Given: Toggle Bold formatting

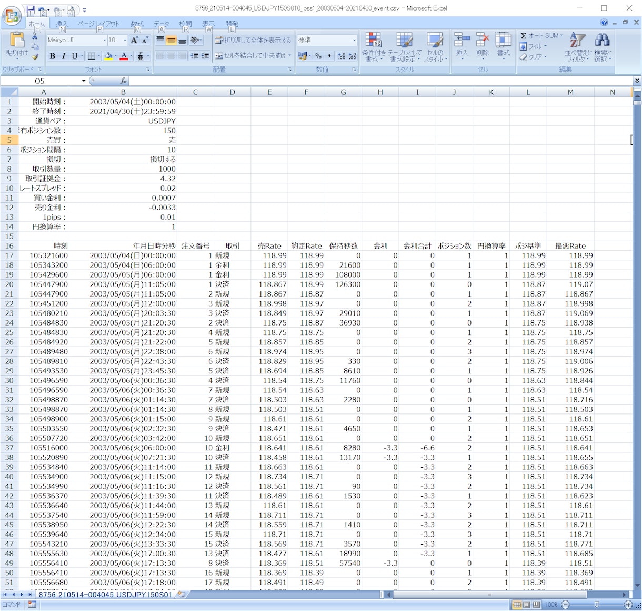Looking at the screenshot, I should (x=52, y=56).
